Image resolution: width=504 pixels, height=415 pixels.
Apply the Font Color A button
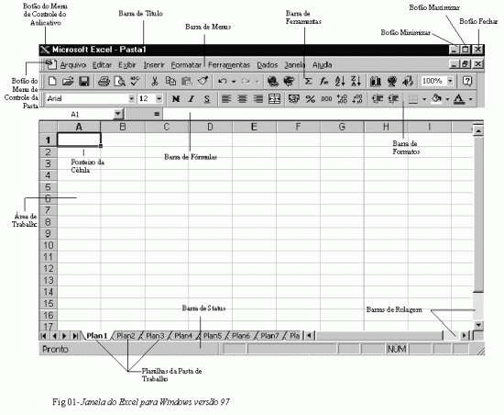click(459, 99)
